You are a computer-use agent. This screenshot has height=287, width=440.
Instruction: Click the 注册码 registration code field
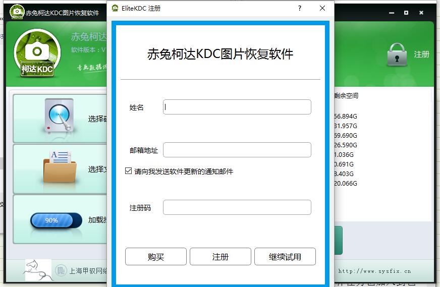(x=237, y=207)
